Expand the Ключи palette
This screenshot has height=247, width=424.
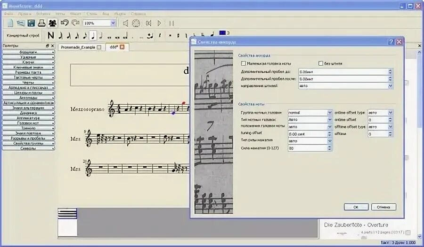pyautogui.click(x=28, y=62)
